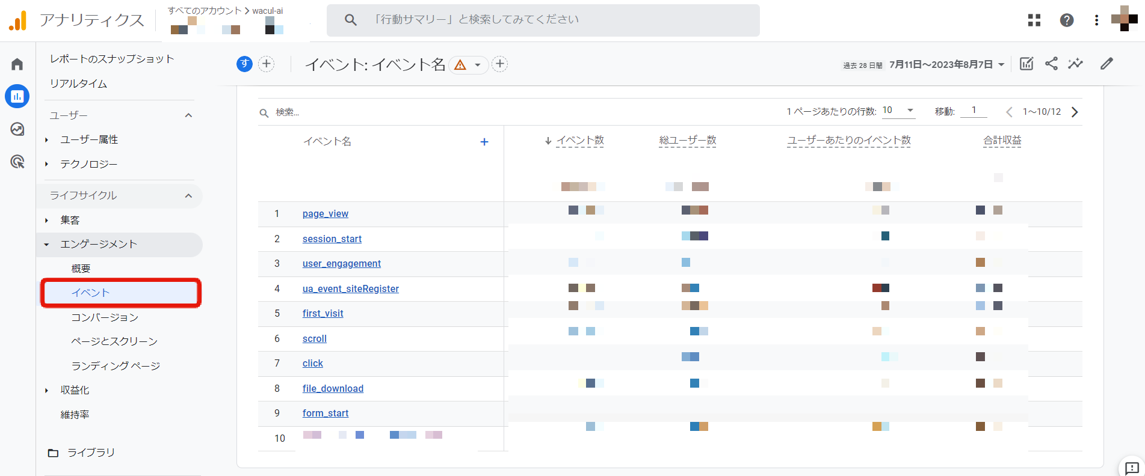The width and height of the screenshot is (1145, 476).
Task: Open ランディング ページ report
Action: (x=116, y=366)
